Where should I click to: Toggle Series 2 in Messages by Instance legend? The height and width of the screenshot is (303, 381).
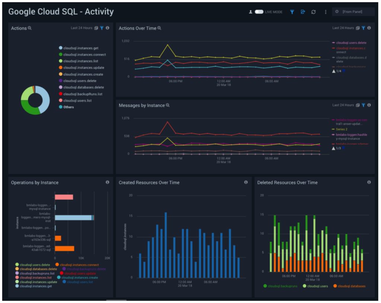pos(339,130)
